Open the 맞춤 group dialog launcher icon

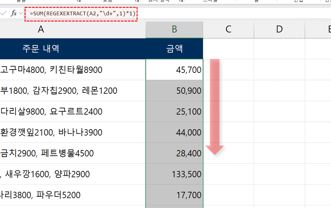tap(136, 2)
